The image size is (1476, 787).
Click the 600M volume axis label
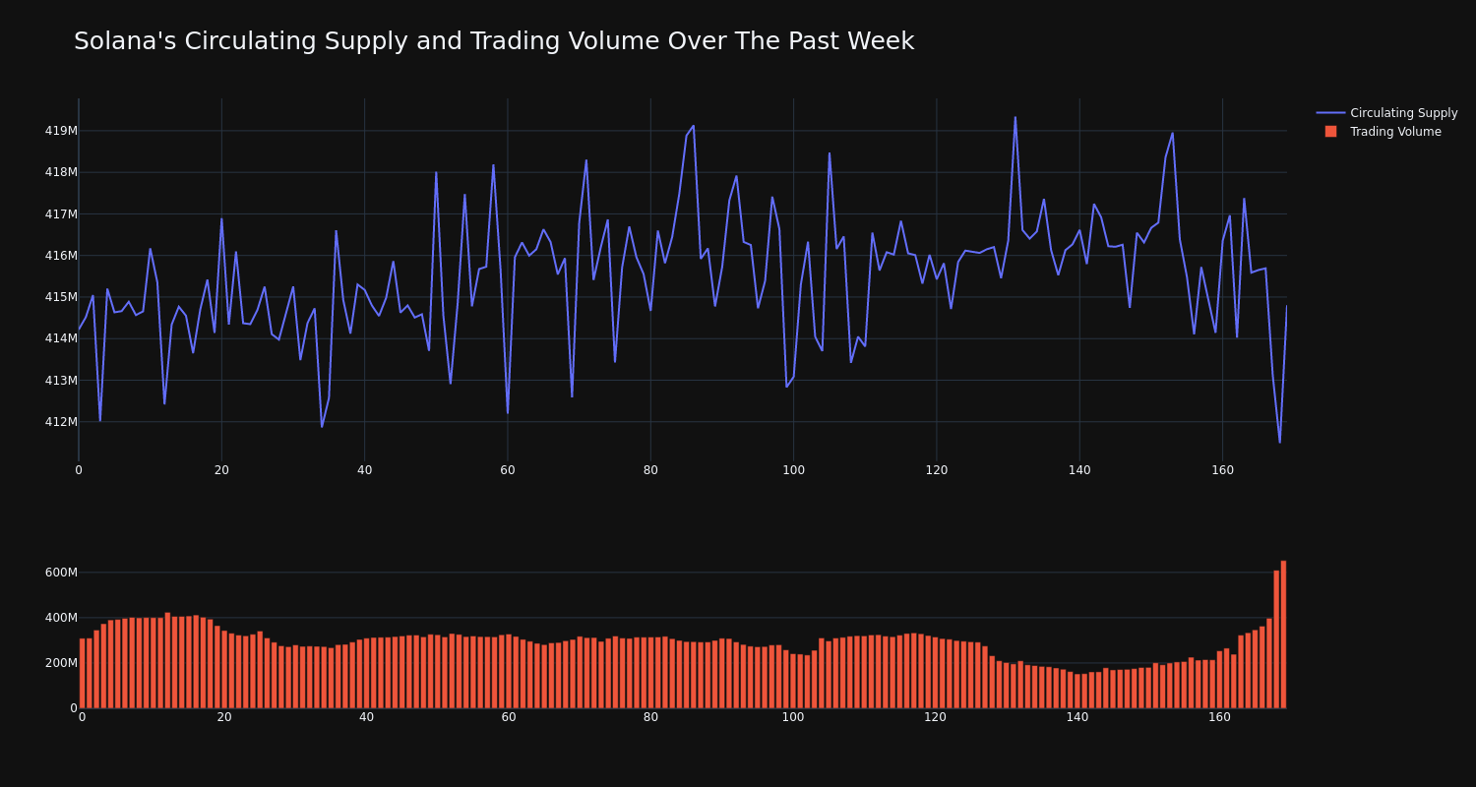(x=61, y=573)
